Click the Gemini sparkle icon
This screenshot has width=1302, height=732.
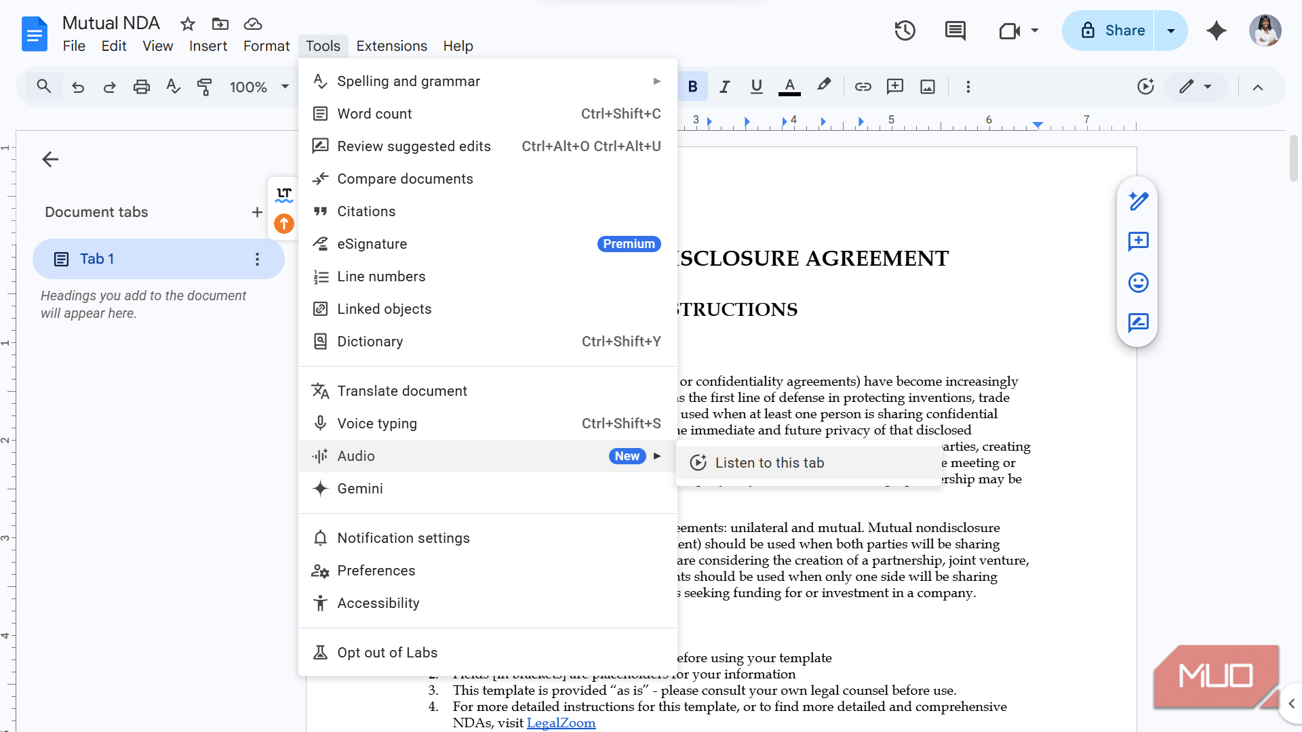(1217, 30)
